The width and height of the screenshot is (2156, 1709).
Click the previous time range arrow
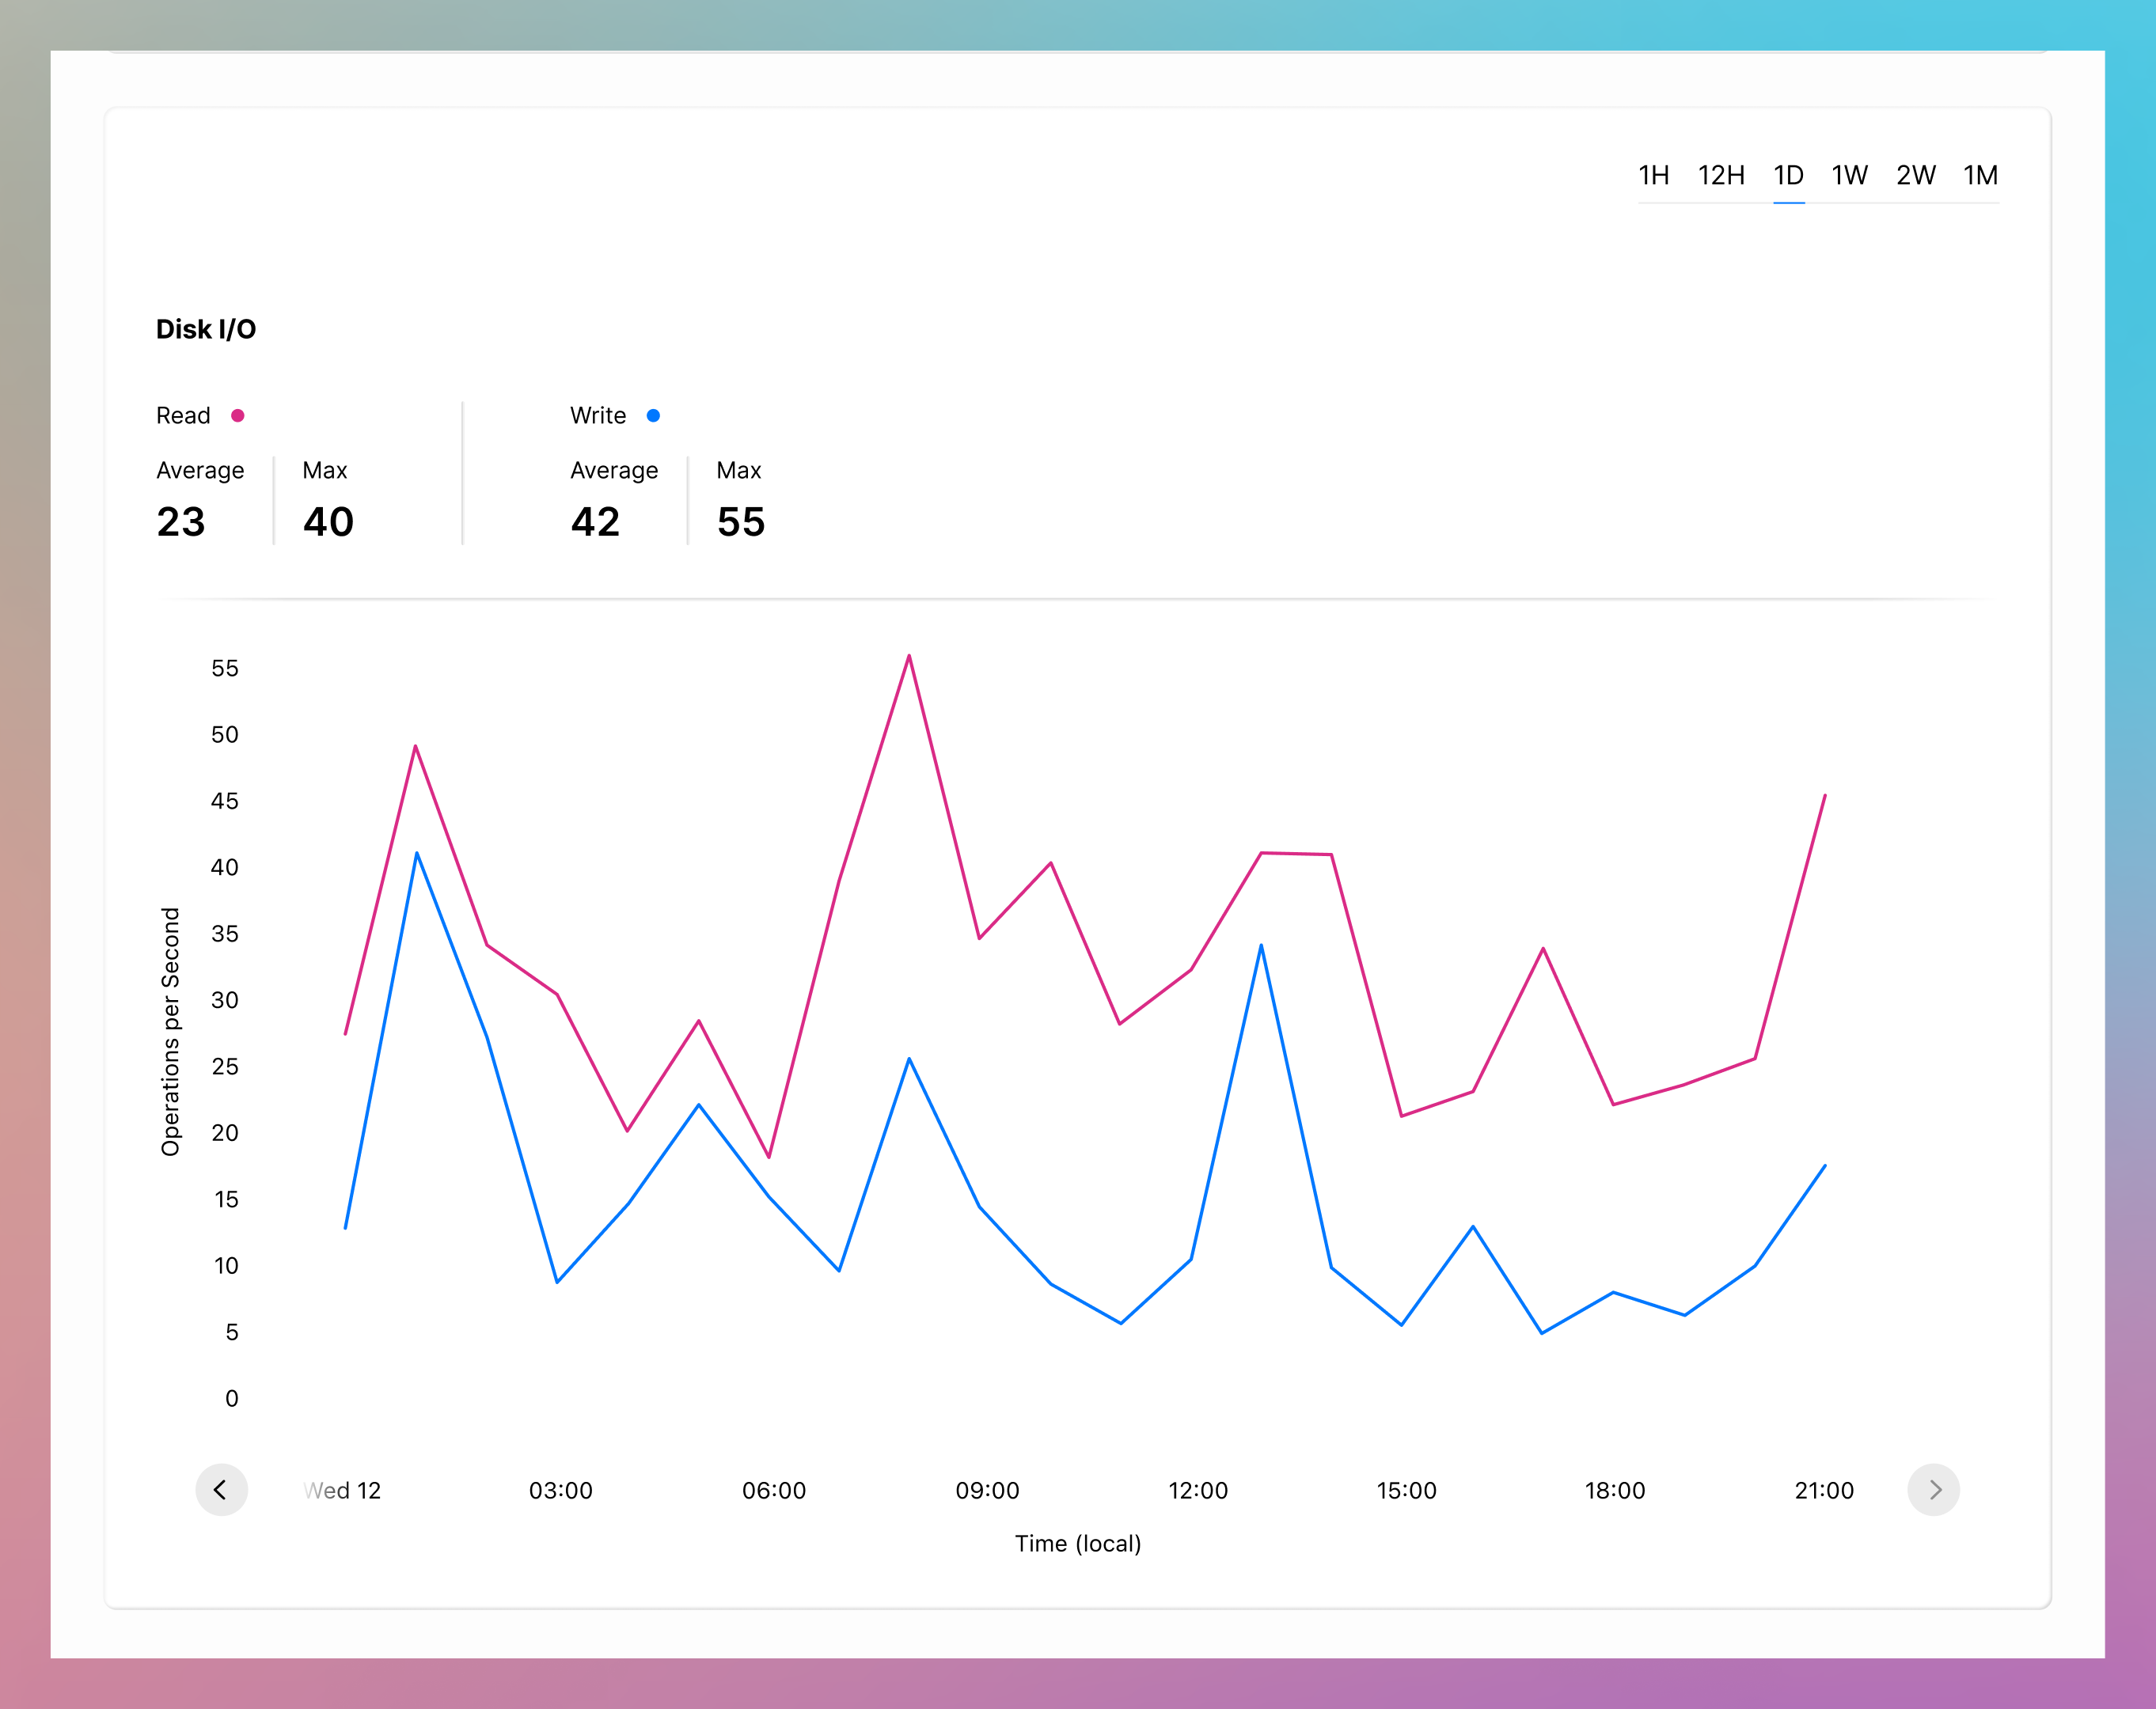tap(221, 1489)
